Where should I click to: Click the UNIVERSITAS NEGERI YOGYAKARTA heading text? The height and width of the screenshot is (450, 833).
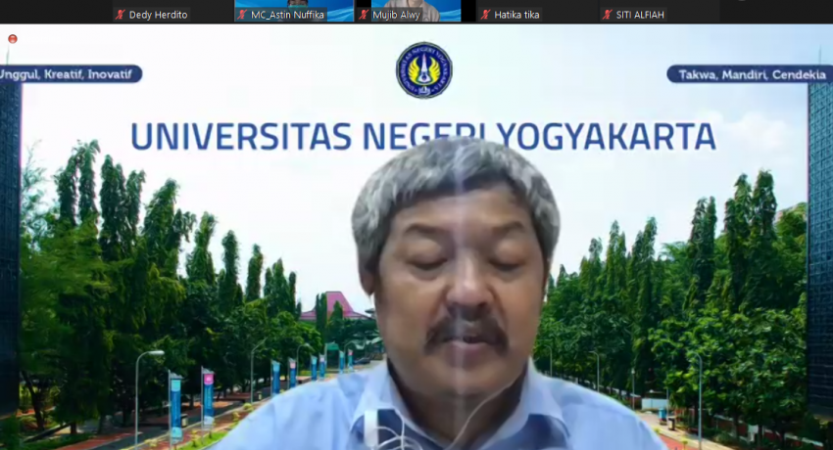tap(423, 137)
